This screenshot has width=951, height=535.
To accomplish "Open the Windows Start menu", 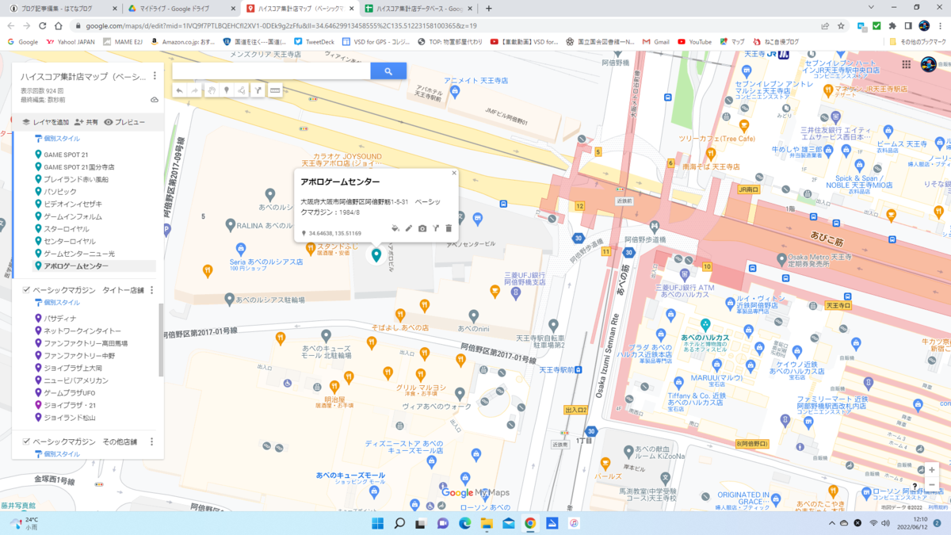I will pyautogui.click(x=378, y=523).
